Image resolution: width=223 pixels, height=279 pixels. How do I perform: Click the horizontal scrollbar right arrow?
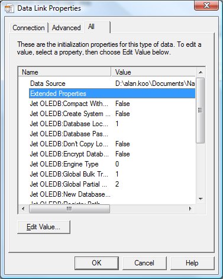190,209
